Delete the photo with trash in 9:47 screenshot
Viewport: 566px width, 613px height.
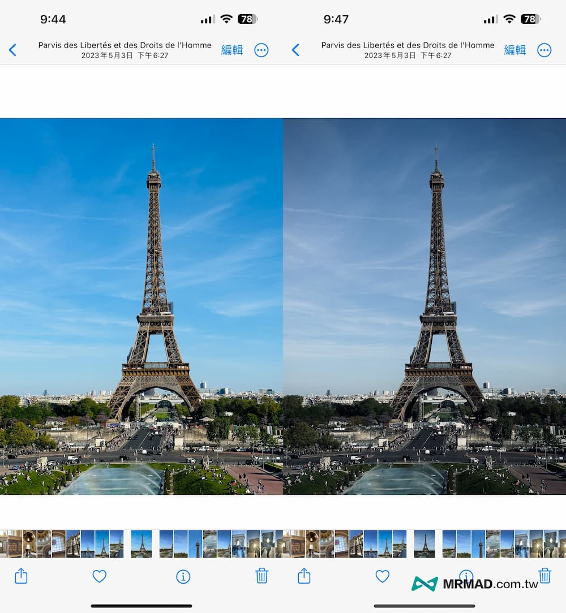545,576
